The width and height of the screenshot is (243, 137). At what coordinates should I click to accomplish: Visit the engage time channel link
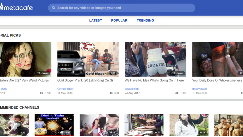(x=132, y=89)
